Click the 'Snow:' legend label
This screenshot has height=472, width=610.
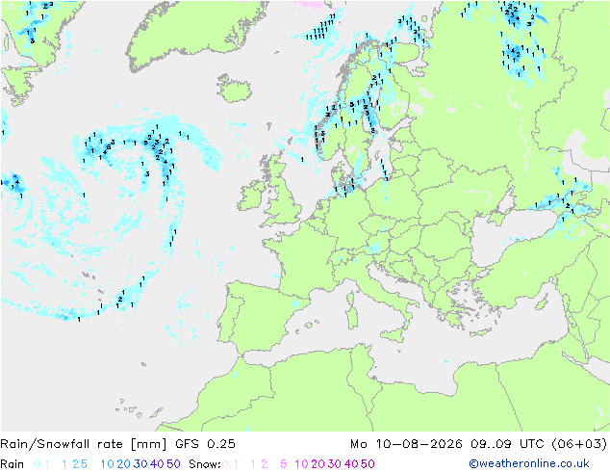click(x=205, y=464)
